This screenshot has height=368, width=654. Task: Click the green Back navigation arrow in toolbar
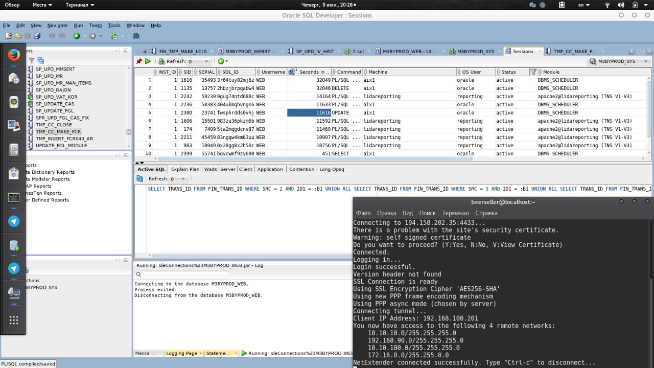coord(77,36)
